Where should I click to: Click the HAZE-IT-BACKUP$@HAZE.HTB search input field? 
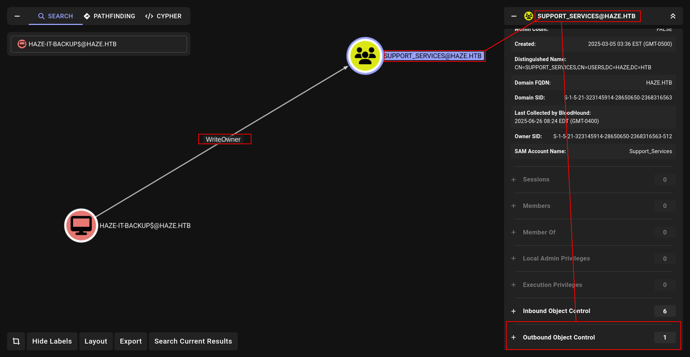[99, 44]
